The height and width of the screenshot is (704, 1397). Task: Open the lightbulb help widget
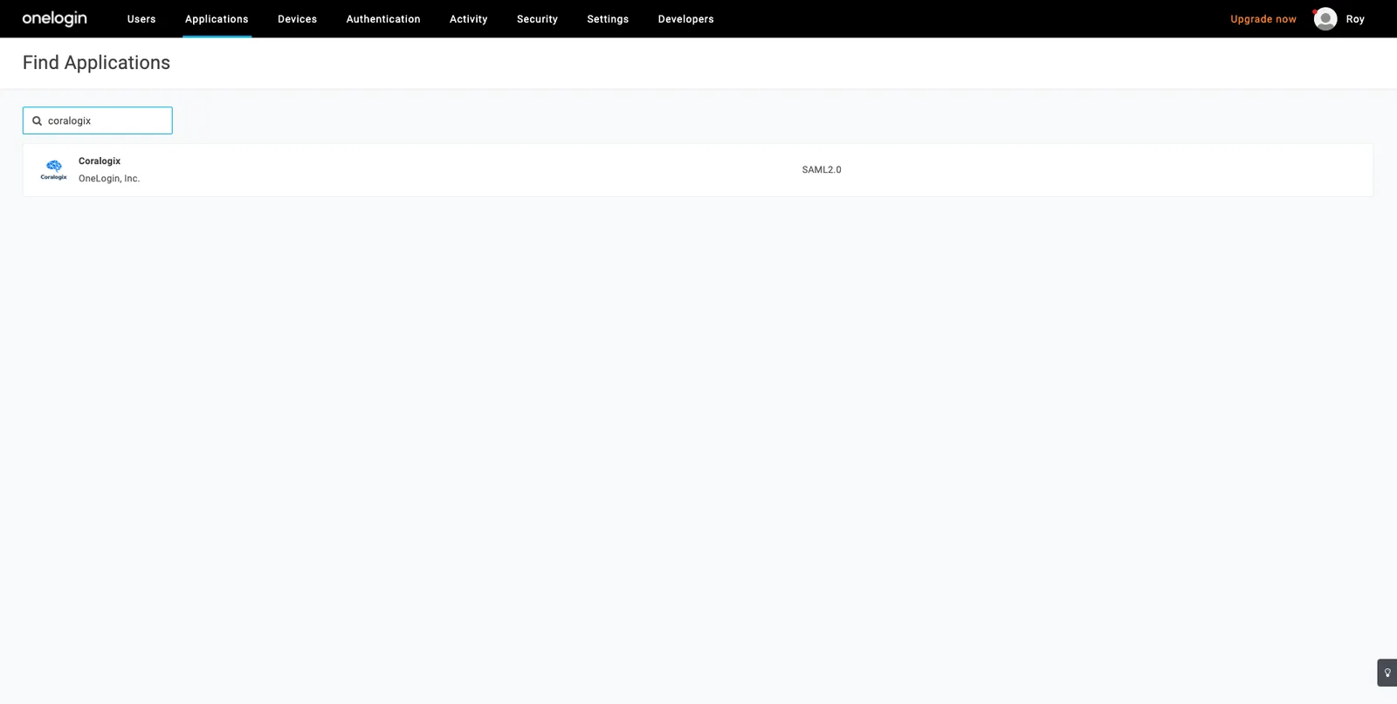tap(1387, 673)
